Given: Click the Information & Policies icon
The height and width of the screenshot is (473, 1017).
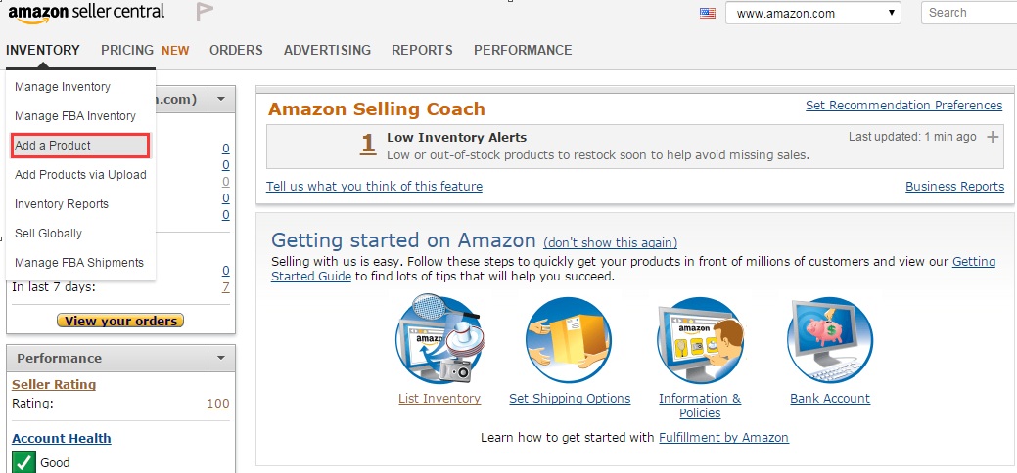Looking at the screenshot, I should [699, 340].
